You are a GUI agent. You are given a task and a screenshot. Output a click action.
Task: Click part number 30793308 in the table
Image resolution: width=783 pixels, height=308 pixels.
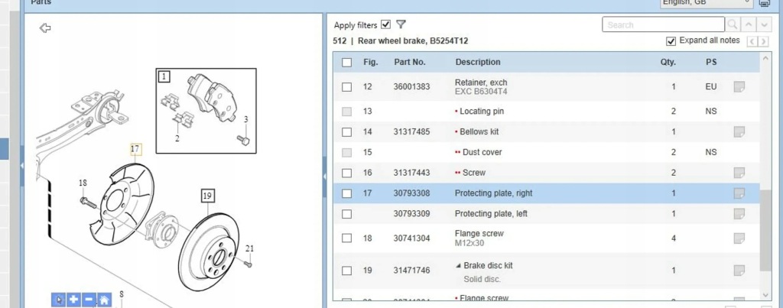tap(411, 193)
